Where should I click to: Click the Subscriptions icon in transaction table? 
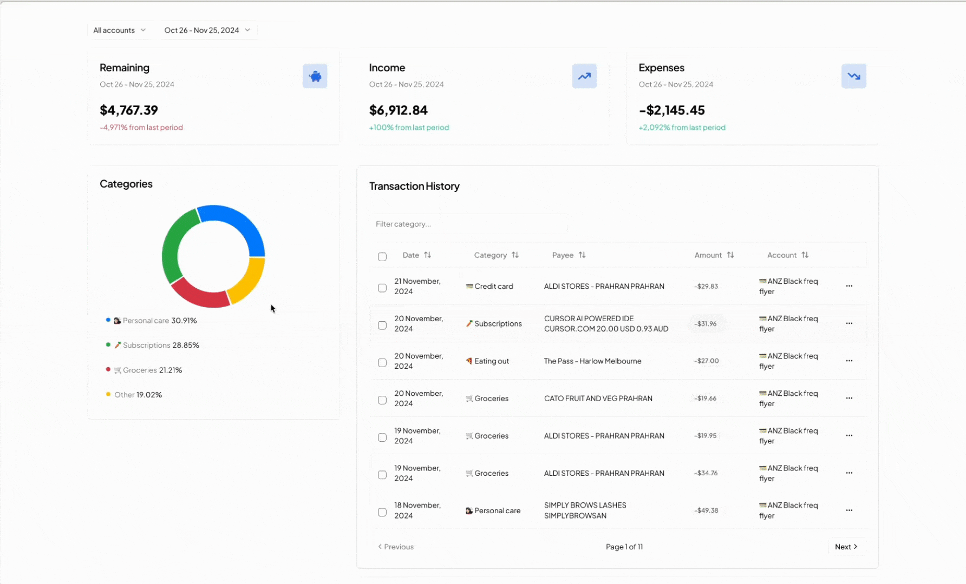click(469, 323)
